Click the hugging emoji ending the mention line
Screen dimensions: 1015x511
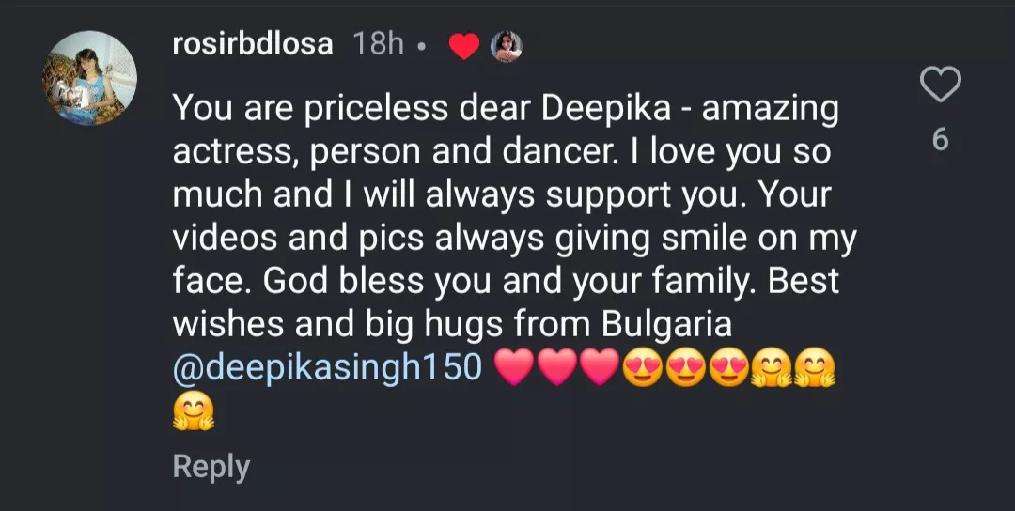coord(814,367)
